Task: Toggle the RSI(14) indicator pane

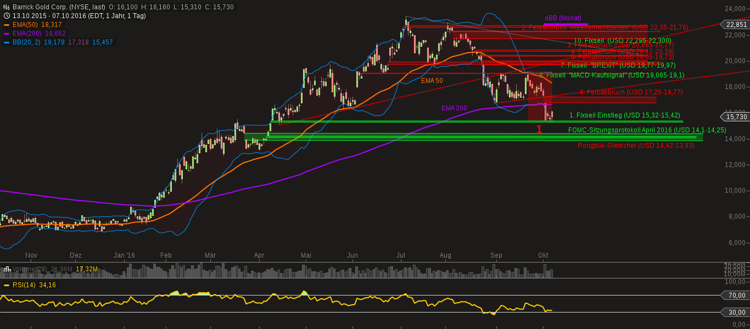Action: (x=24, y=286)
